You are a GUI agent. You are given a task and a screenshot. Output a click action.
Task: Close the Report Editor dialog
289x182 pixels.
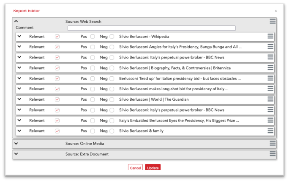pyautogui.click(x=276, y=11)
